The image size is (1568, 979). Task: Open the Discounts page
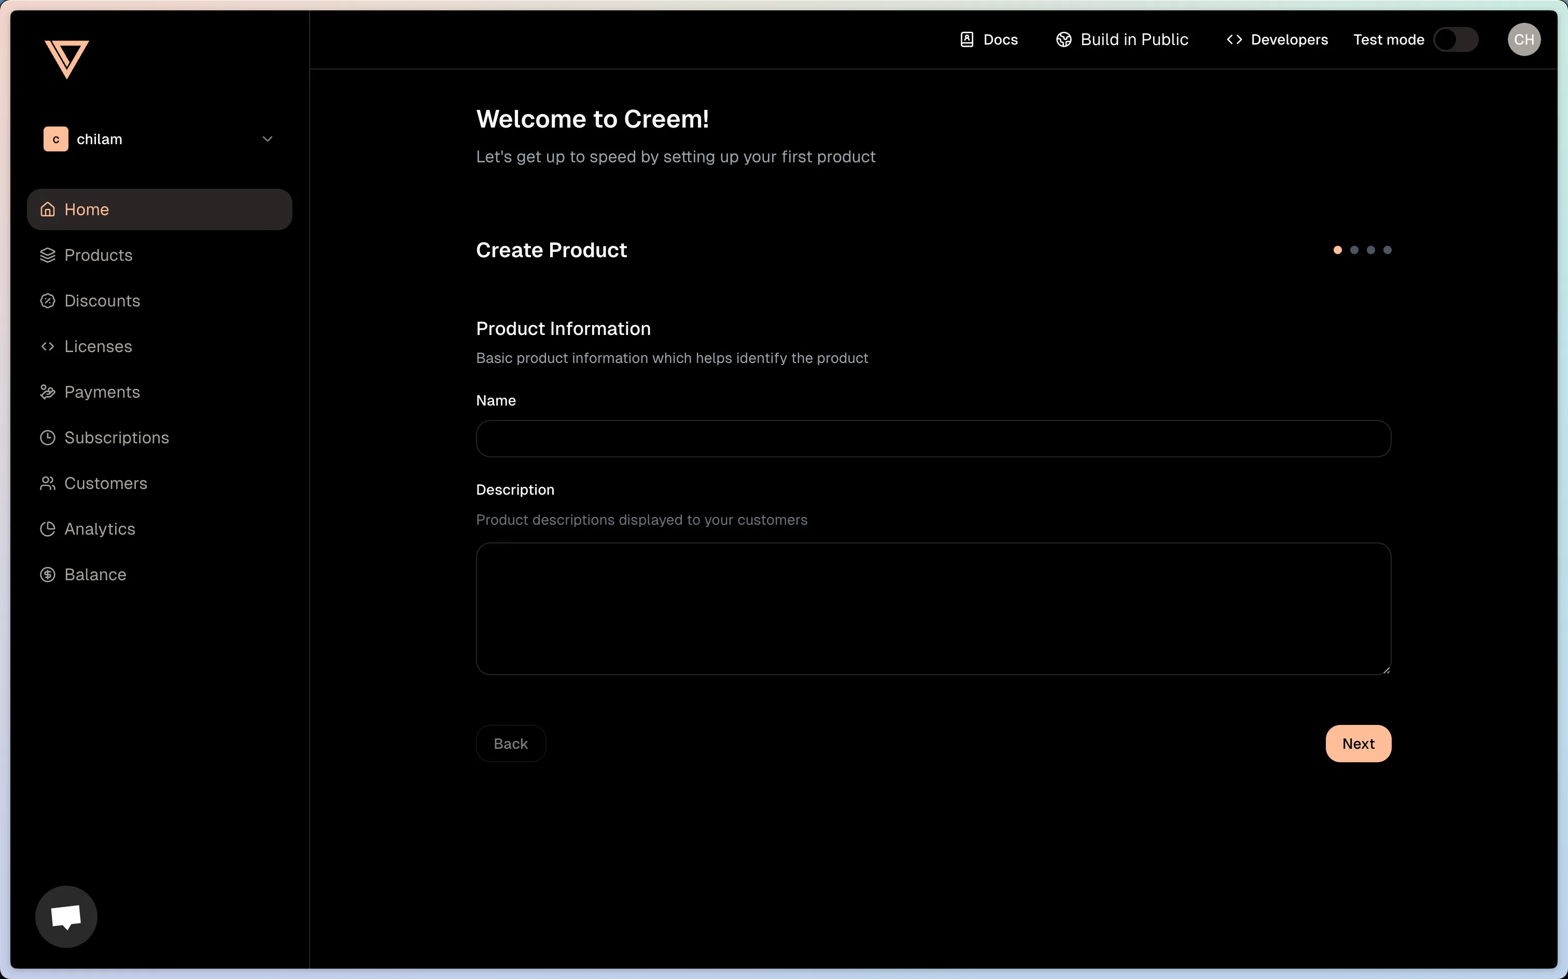(160, 300)
